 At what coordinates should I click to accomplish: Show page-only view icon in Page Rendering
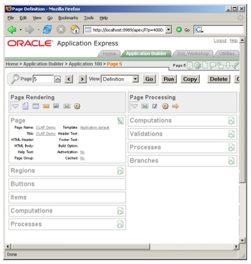click(x=26, y=106)
